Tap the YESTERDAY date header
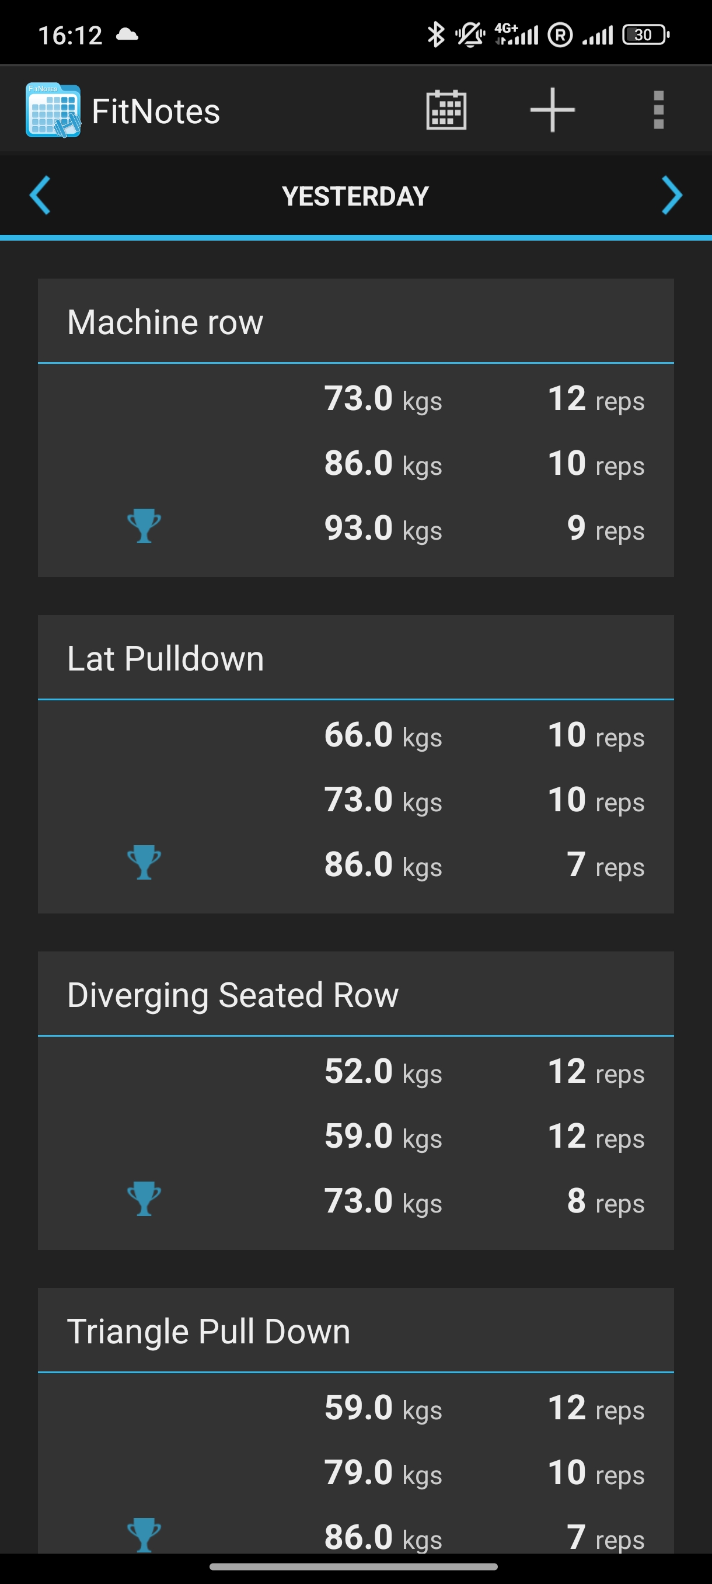This screenshot has width=712, height=1584. (355, 197)
